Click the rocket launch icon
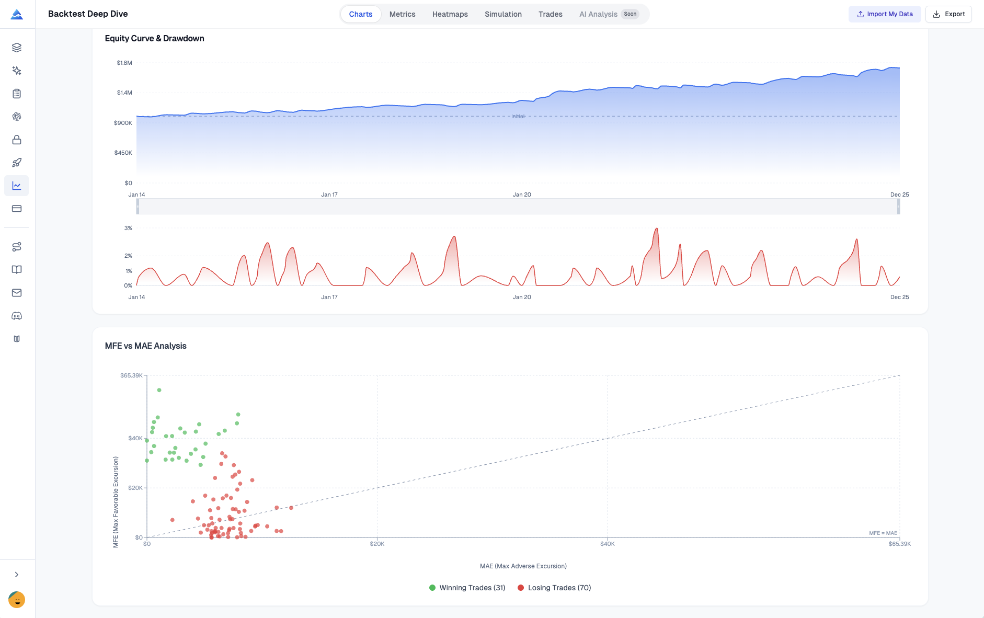984x618 pixels. 17,163
